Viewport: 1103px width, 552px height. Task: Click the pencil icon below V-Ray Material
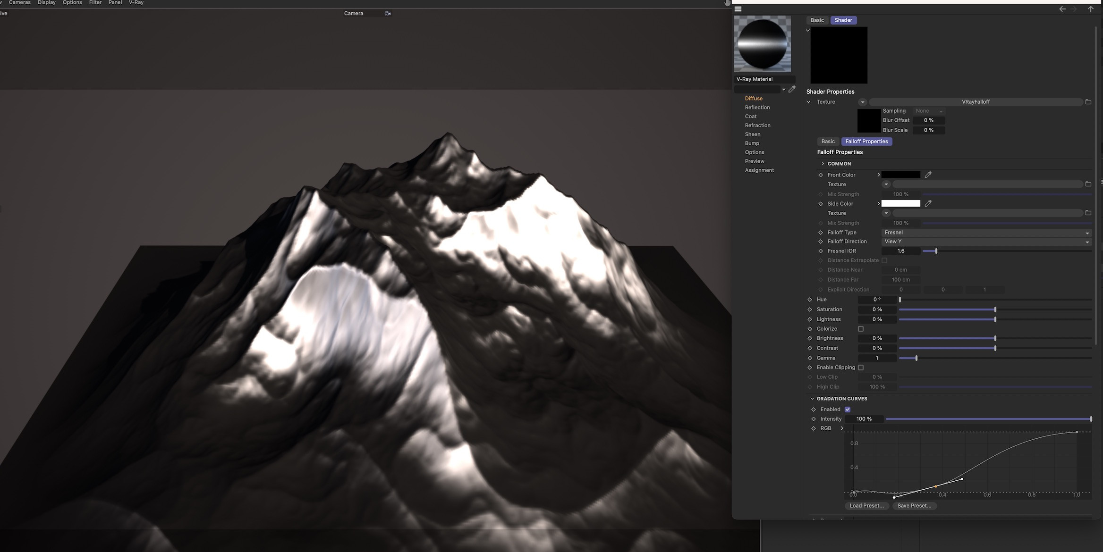[792, 89]
